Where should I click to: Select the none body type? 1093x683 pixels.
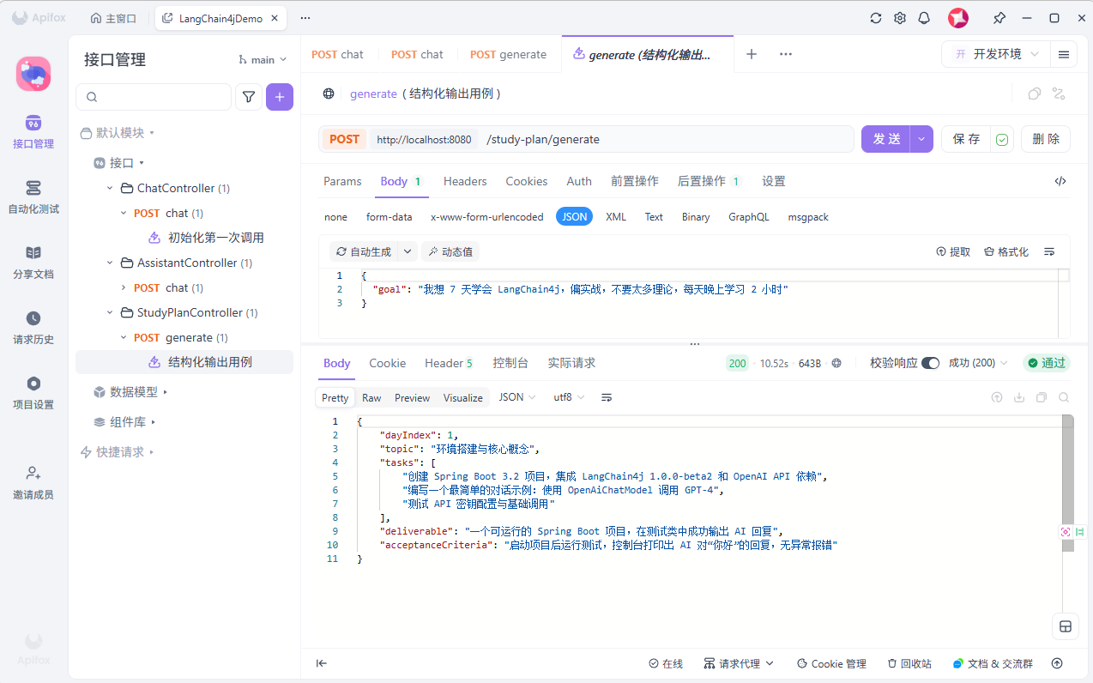(x=335, y=217)
